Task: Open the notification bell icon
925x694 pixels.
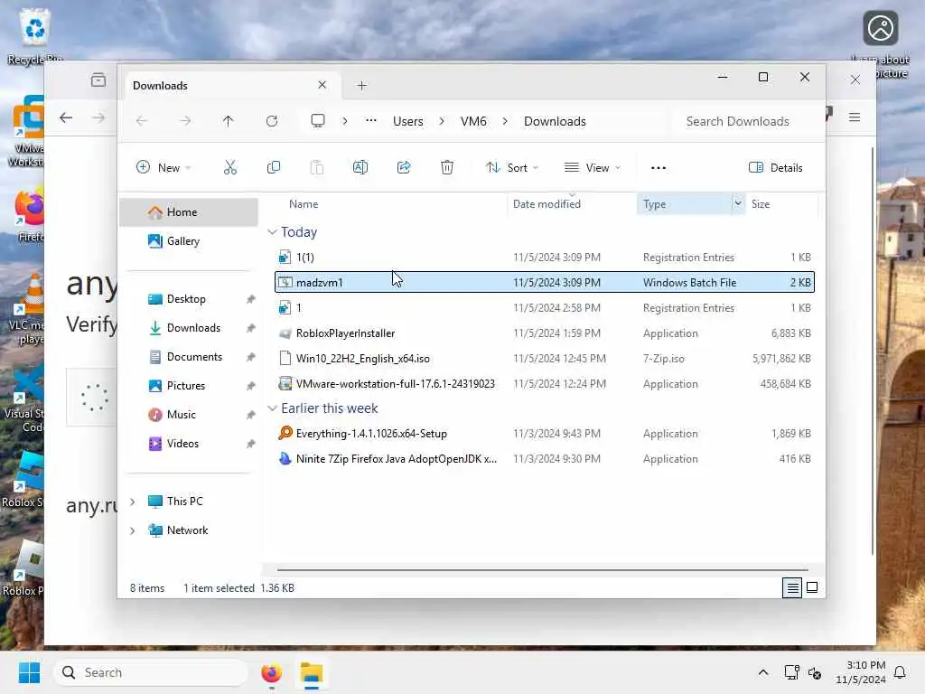Action: point(901,672)
